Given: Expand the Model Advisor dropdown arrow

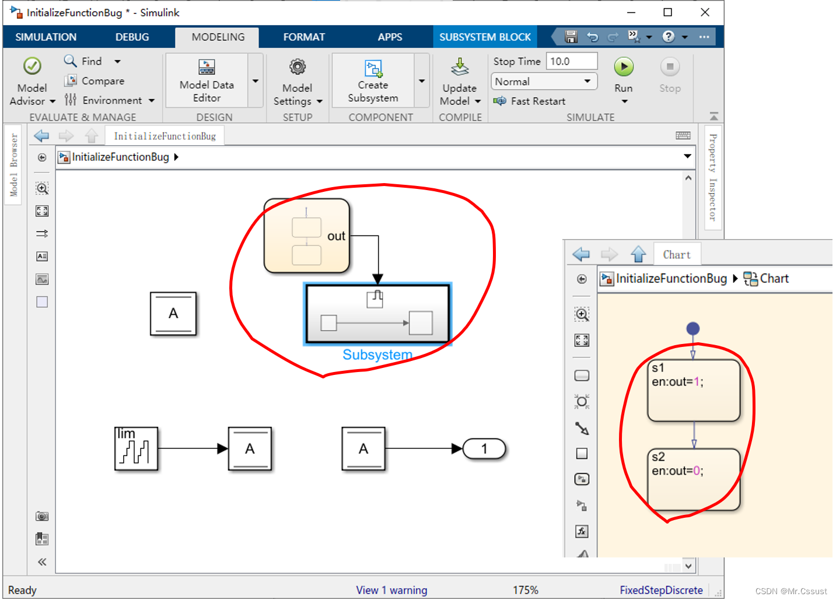Looking at the screenshot, I should [52, 101].
